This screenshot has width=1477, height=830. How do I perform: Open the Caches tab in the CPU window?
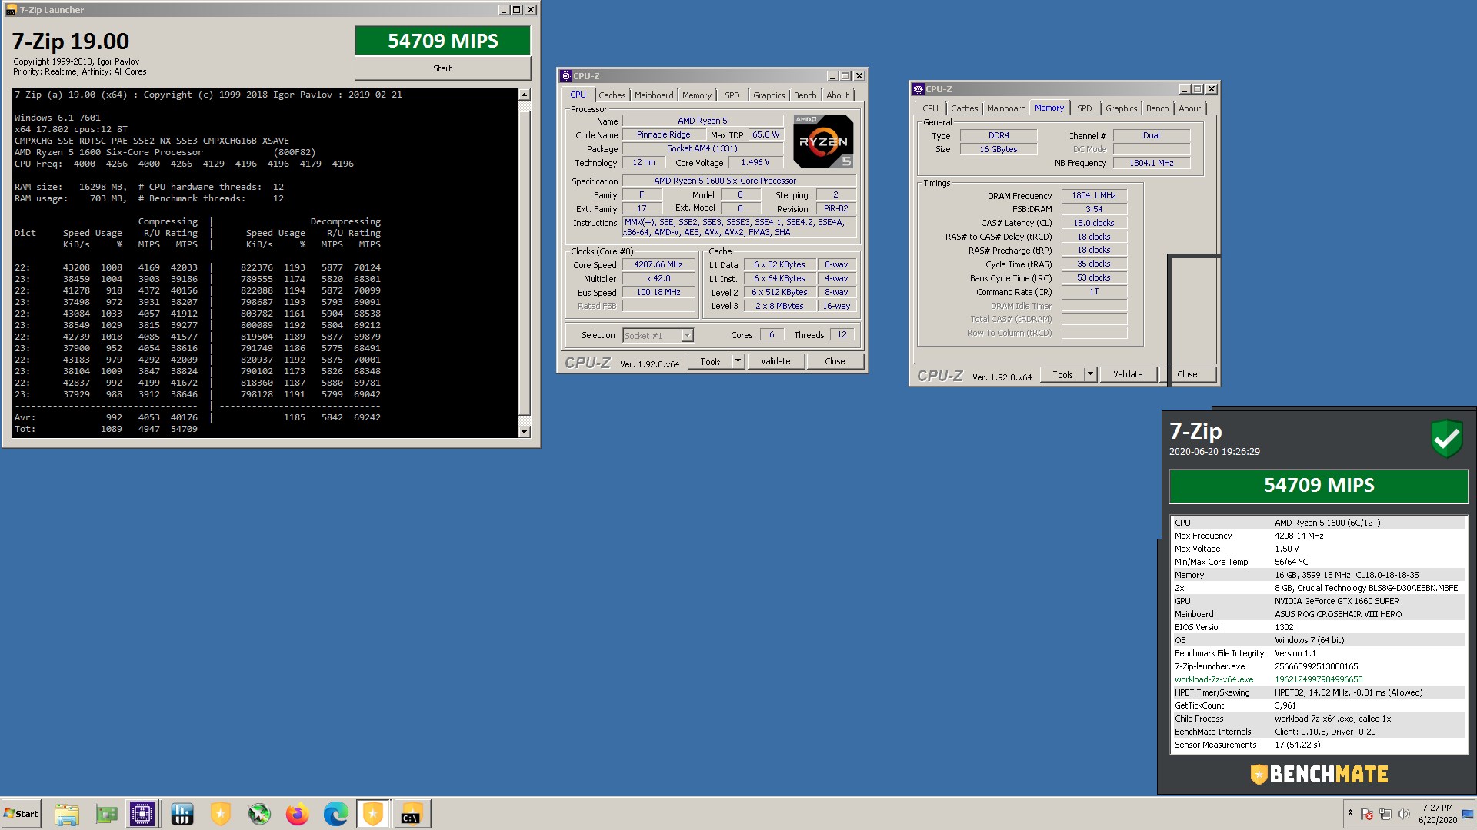coord(612,95)
